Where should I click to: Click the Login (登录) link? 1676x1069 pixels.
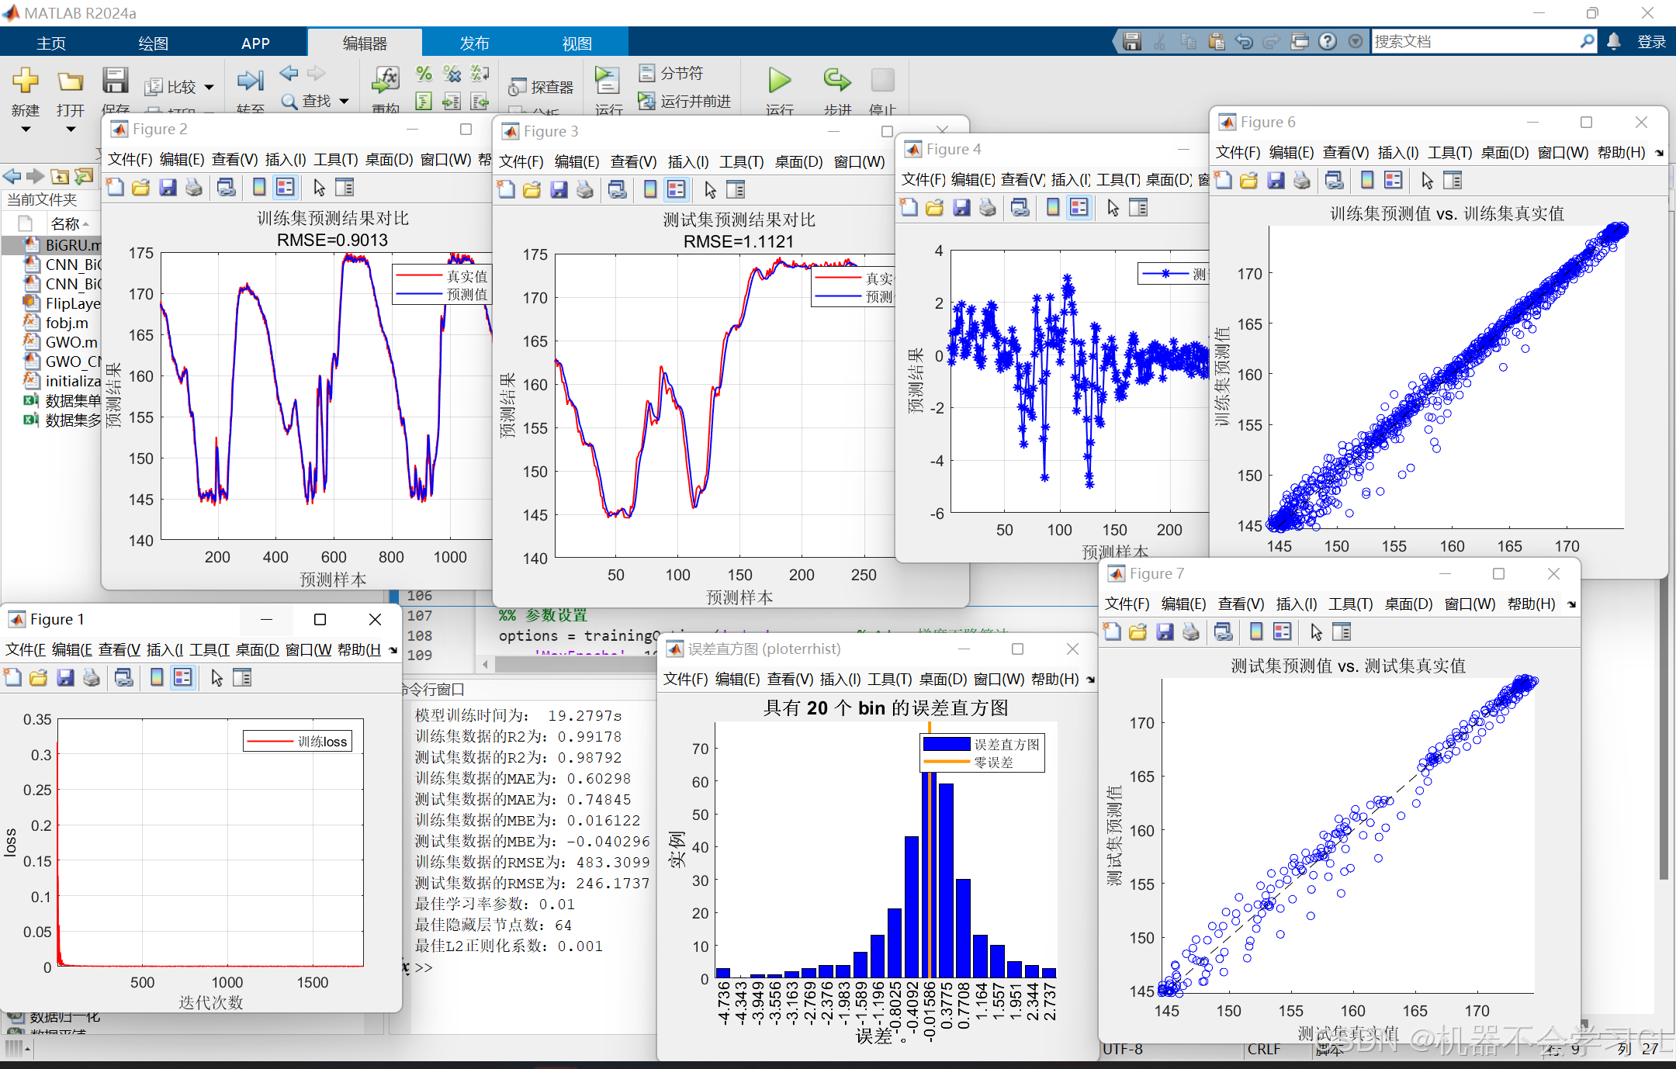[1651, 42]
